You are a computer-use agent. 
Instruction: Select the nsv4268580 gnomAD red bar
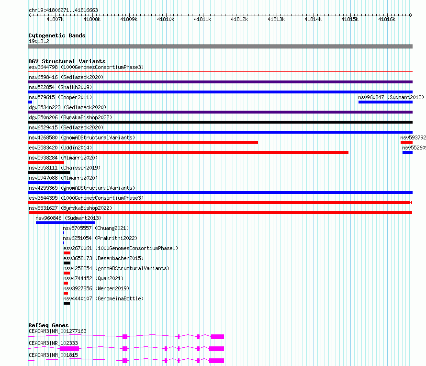click(143, 142)
